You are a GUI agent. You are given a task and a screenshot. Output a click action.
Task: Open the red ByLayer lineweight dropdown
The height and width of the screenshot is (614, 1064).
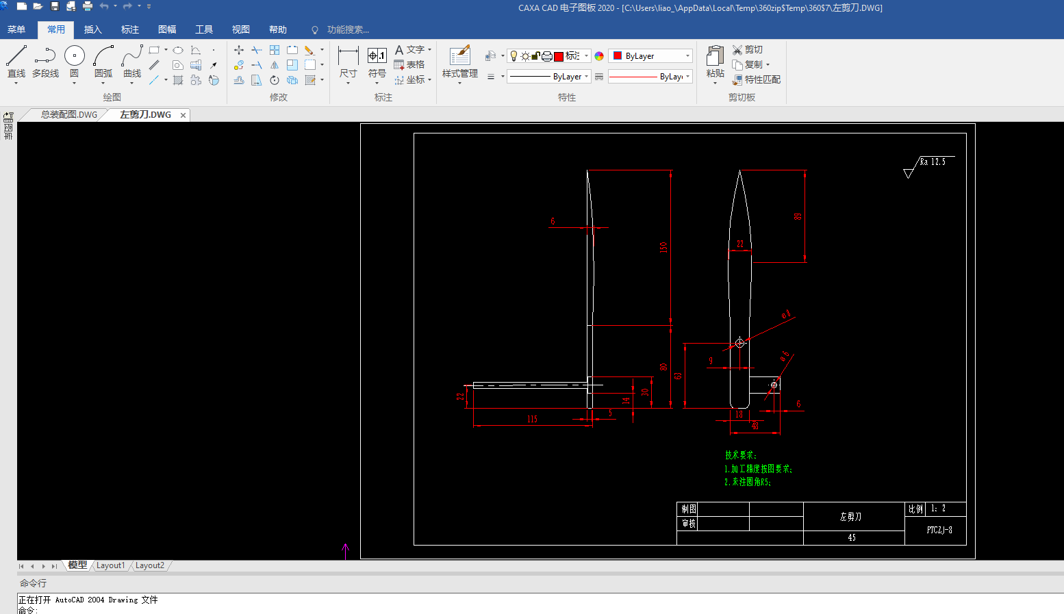click(x=688, y=77)
